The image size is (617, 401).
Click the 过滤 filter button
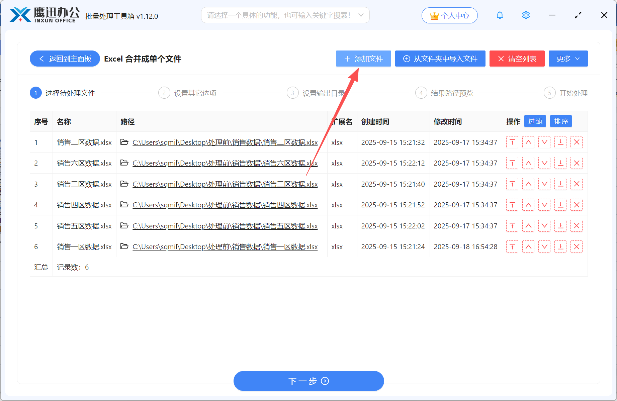535,121
